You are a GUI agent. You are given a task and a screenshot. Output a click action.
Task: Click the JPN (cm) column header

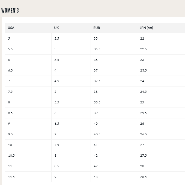[147, 28]
